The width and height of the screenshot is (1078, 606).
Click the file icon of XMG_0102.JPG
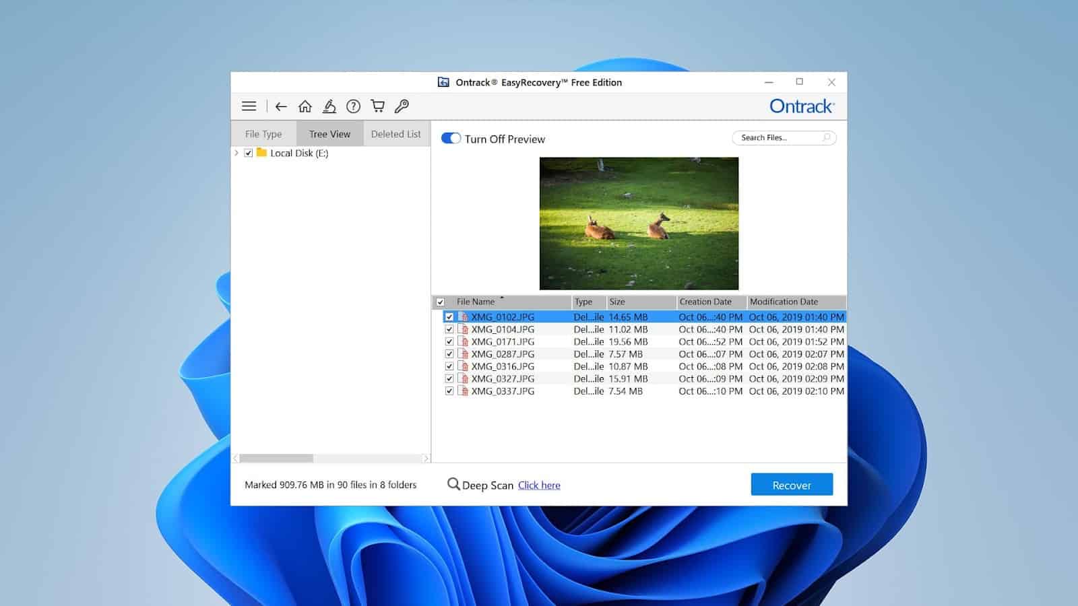(463, 316)
